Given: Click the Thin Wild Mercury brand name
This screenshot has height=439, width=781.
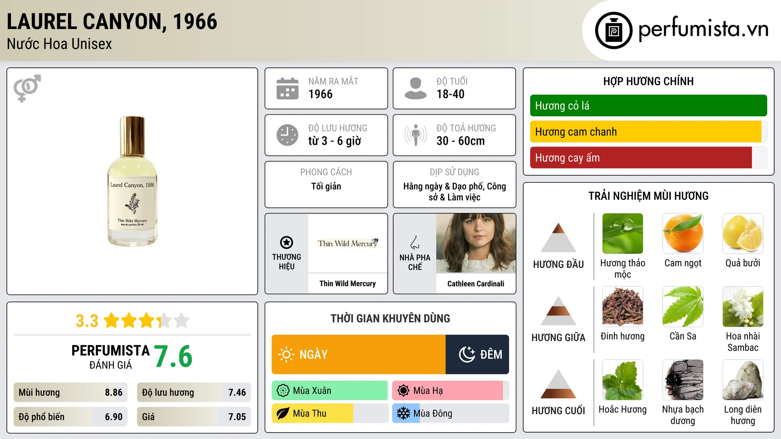Looking at the screenshot, I should pyautogui.click(x=348, y=284).
